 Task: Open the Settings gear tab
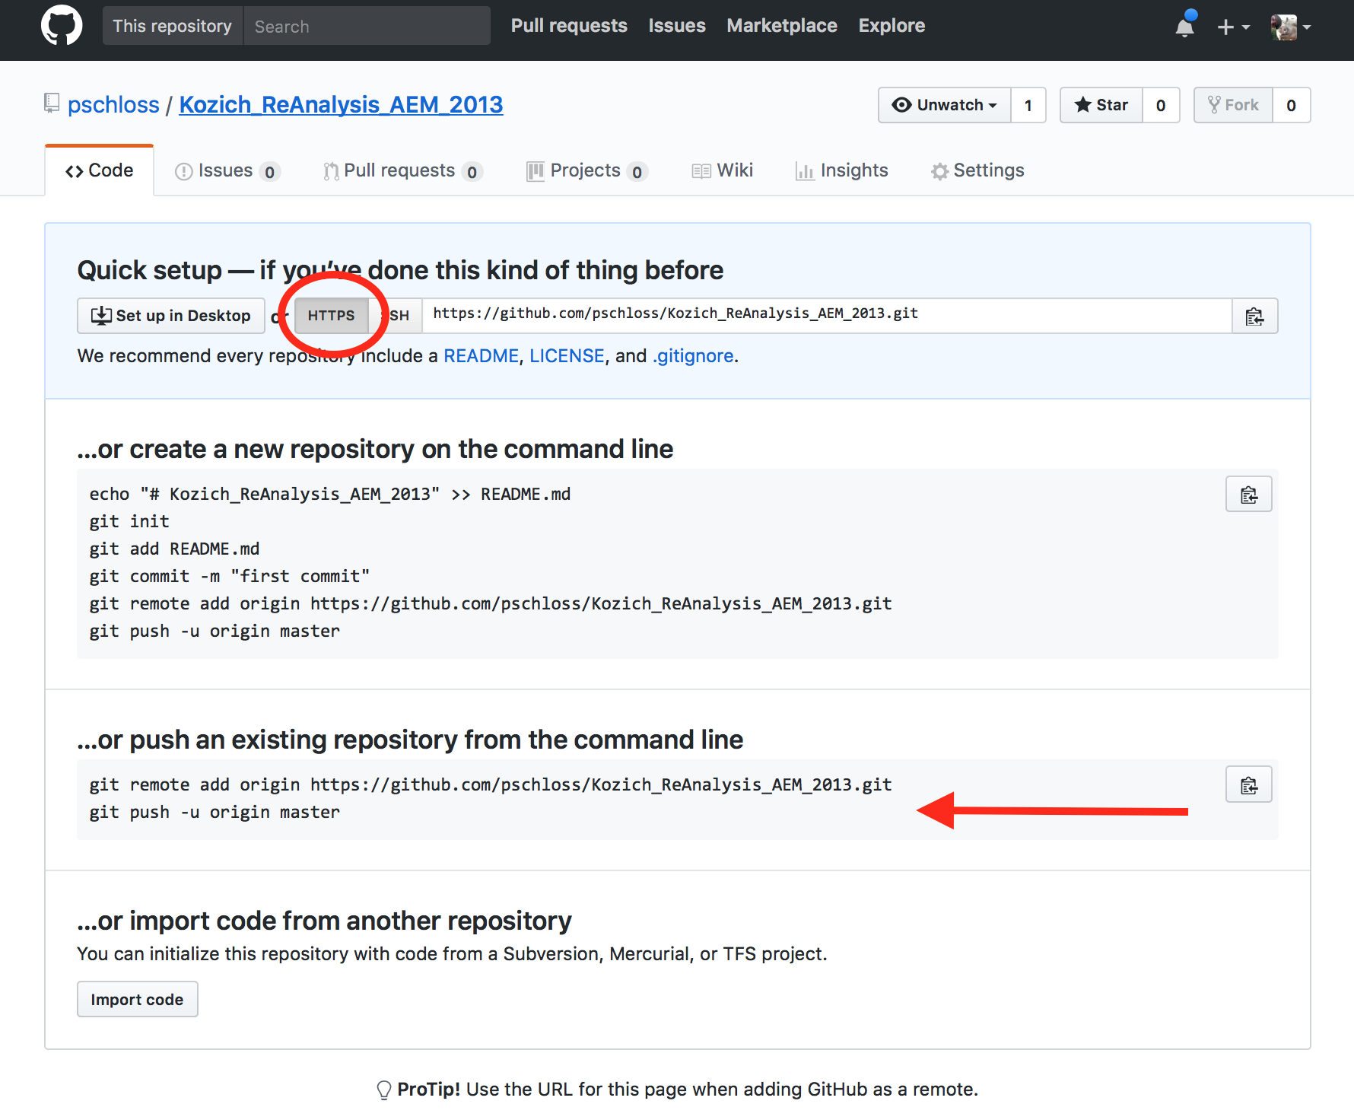[977, 170]
